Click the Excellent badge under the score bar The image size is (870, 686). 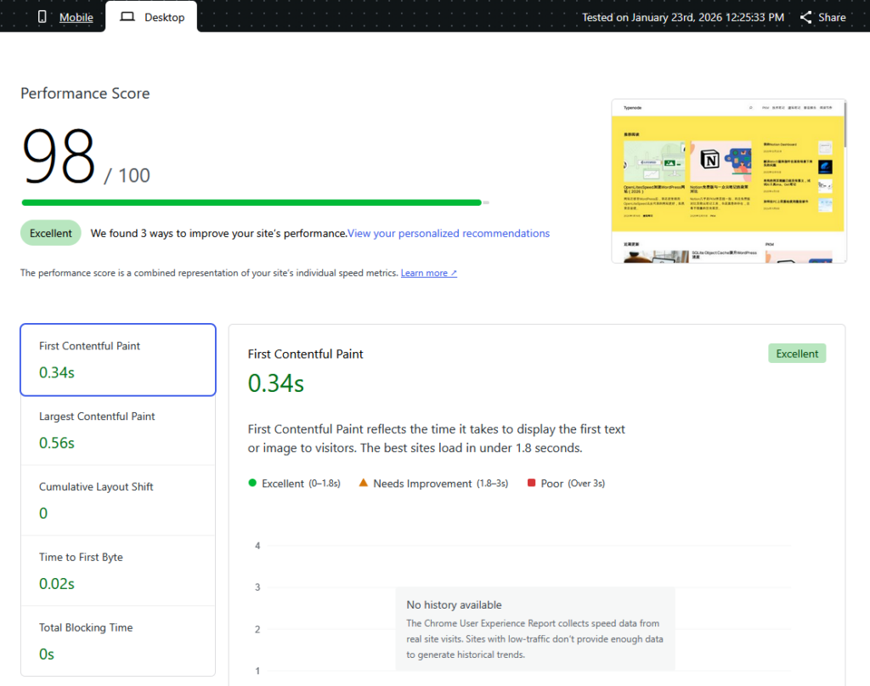(x=51, y=233)
